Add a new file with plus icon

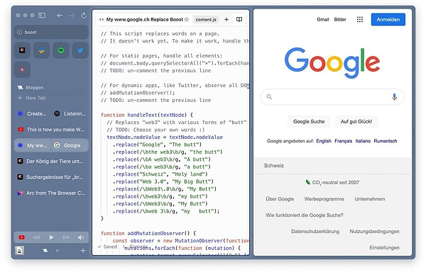tap(226, 20)
